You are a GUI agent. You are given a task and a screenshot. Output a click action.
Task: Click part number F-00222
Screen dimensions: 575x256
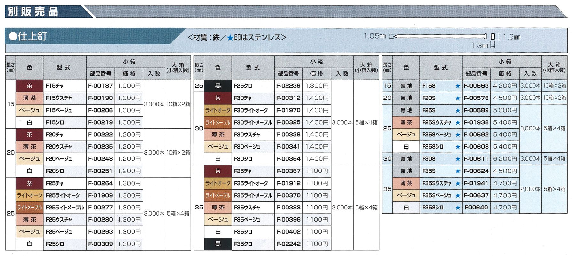(x=101, y=135)
